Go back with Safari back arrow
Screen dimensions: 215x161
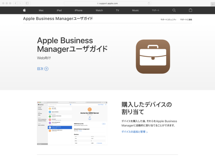click(16, 3)
